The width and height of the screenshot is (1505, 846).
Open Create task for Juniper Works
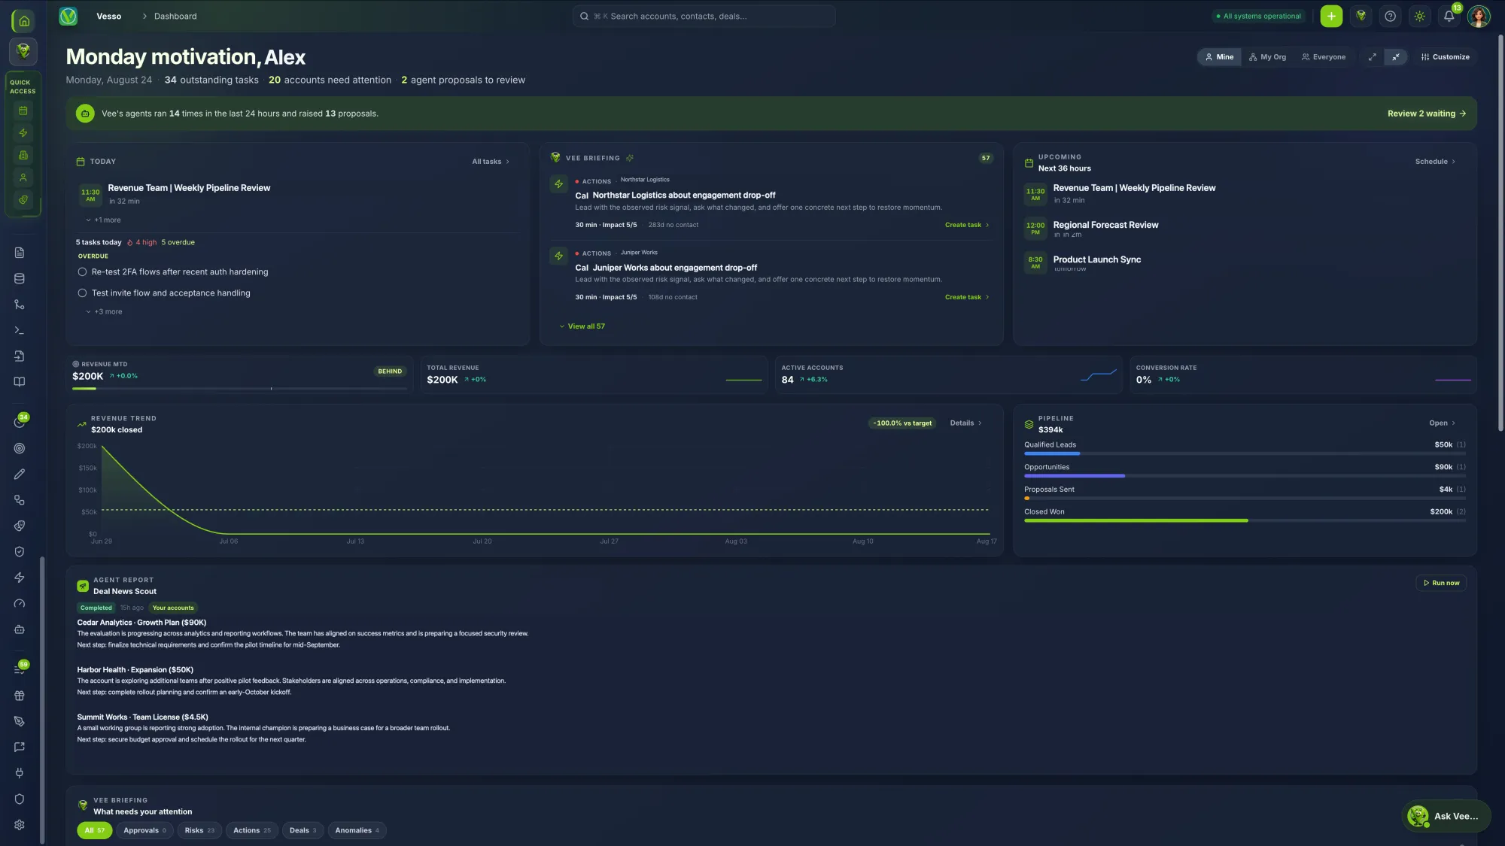click(967, 297)
